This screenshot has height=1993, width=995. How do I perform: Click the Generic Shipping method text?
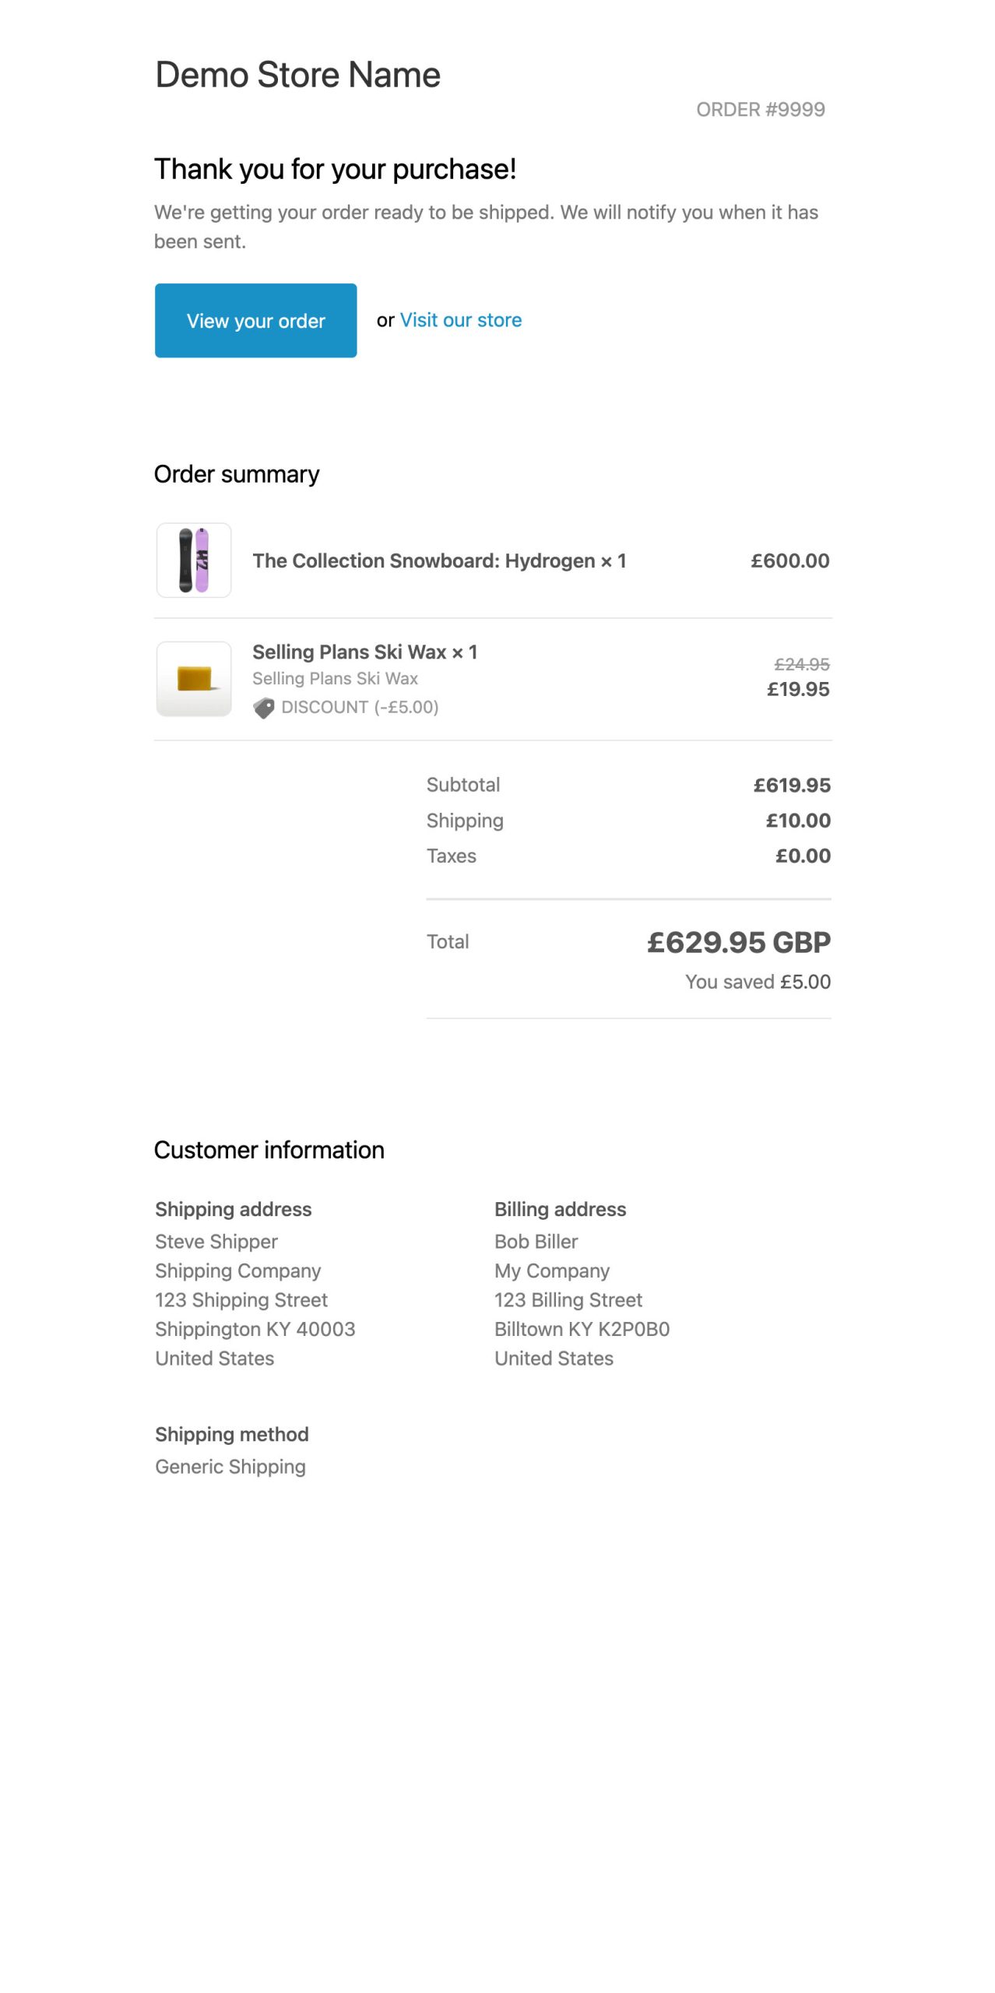(x=230, y=1467)
